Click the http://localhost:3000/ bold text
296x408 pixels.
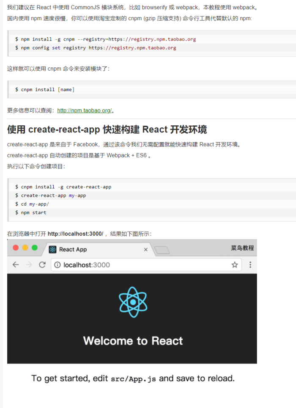coord(75,234)
